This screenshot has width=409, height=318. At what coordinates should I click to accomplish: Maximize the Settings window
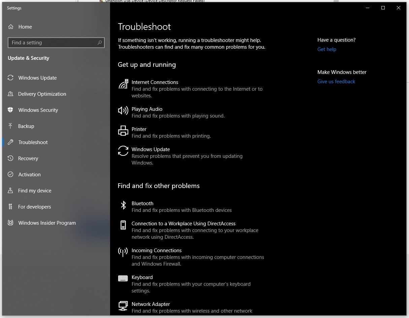point(383,8)
